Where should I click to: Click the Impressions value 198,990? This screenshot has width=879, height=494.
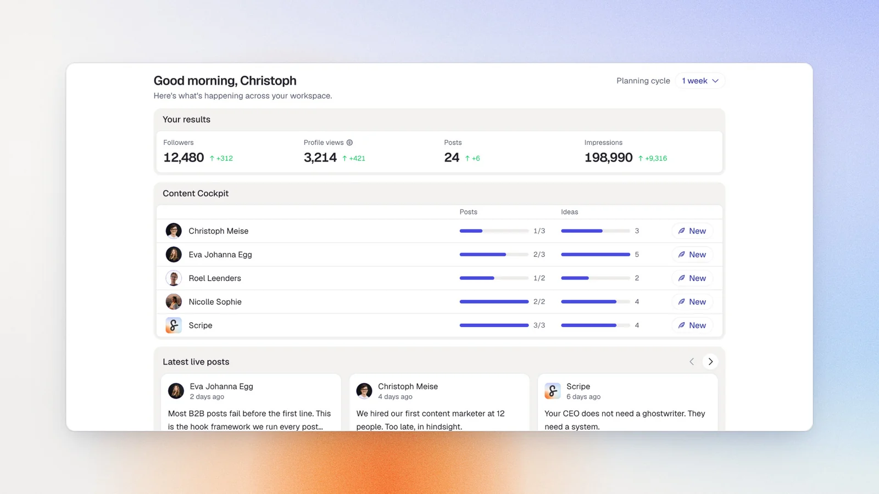click(609, 158)
